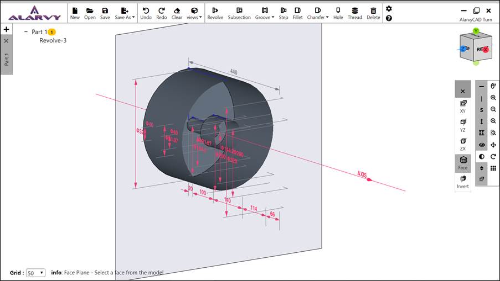The image size is (500, 281).
Task: Click the 114 dimension label
Action: coord(254,208)
